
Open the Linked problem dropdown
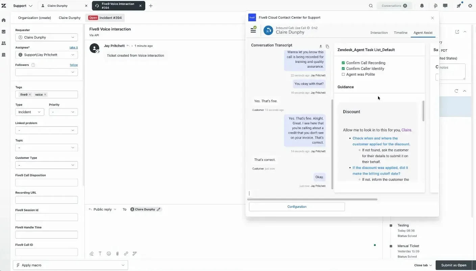(47, 130)
